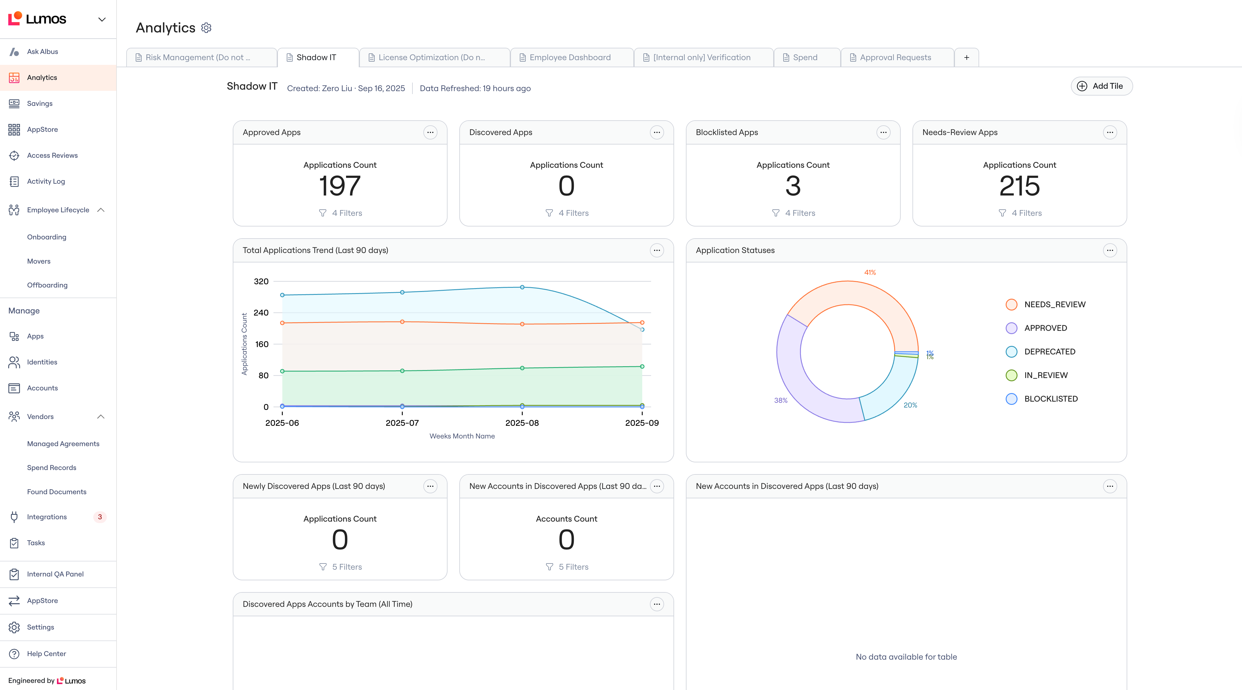
Task: Collapse the Vendors section
Action: (x=101, y=417)
